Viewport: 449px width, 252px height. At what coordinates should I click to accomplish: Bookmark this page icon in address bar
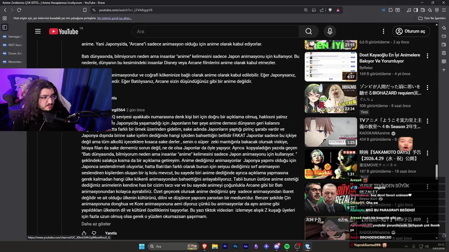point(85,10)
